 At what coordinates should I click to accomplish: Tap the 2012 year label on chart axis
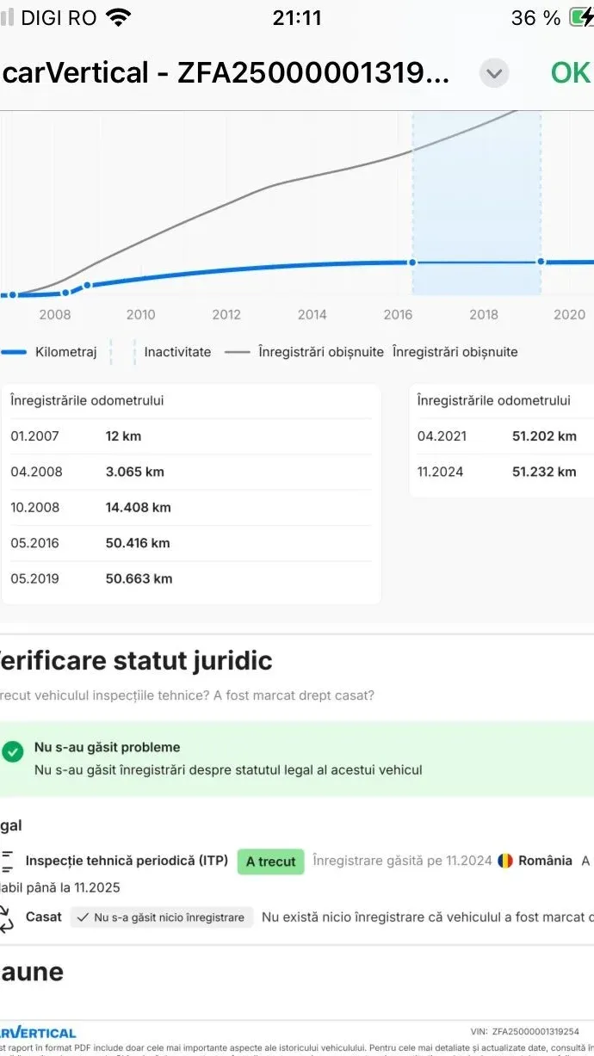pos(226,315)
